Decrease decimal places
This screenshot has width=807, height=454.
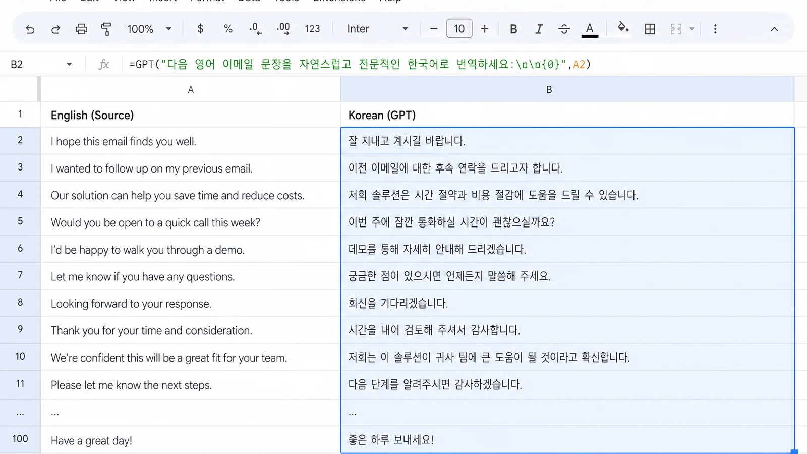pos(255,29)
